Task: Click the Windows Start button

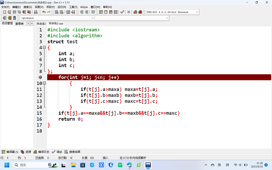Action: click(7, 165)
